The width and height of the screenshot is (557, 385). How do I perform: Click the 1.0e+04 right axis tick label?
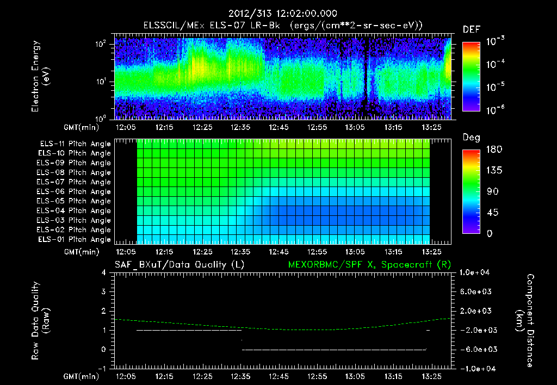click(474, 272)
